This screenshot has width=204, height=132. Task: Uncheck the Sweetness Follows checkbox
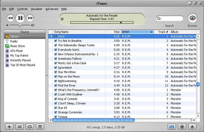point(56,59)
